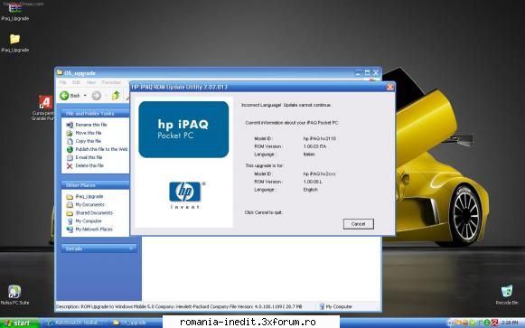This screenshot has height=328, width=525.
Task: Open iPaq_Upgrade folder icon on desktop
Action: coord(15,42)
